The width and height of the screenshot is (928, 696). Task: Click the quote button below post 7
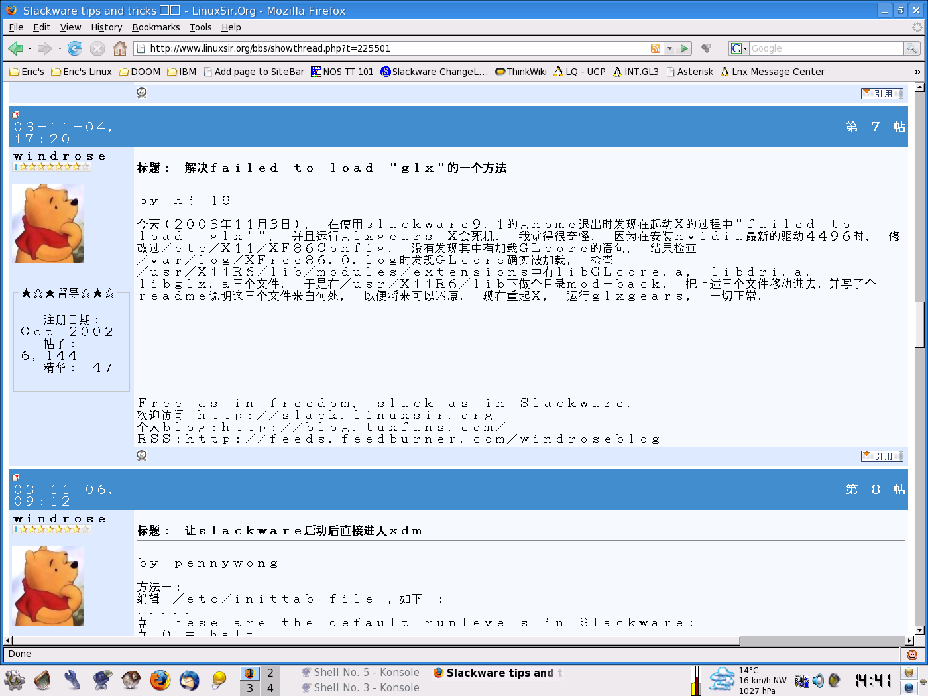(x=882, y=456)
